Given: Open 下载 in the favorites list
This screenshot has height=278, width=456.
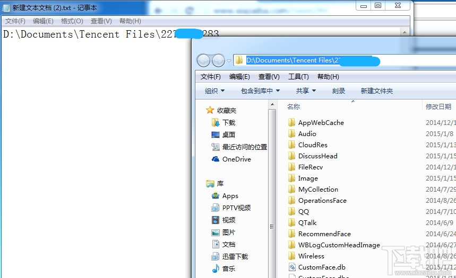Looking at the screenshot, I should (x=229, y=123).
